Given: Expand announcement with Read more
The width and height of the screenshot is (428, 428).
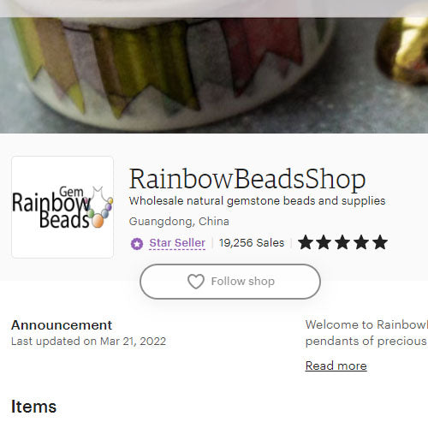Looking at the screenshot, I should (336, 366).
